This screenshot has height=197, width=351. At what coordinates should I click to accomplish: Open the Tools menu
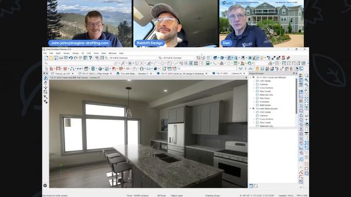tap(97, 54)
